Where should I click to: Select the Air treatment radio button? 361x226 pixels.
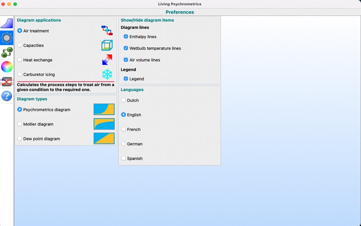click(x=19, y=31)
